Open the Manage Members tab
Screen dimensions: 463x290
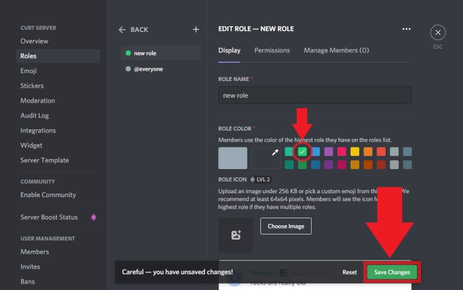pos(336,50)
